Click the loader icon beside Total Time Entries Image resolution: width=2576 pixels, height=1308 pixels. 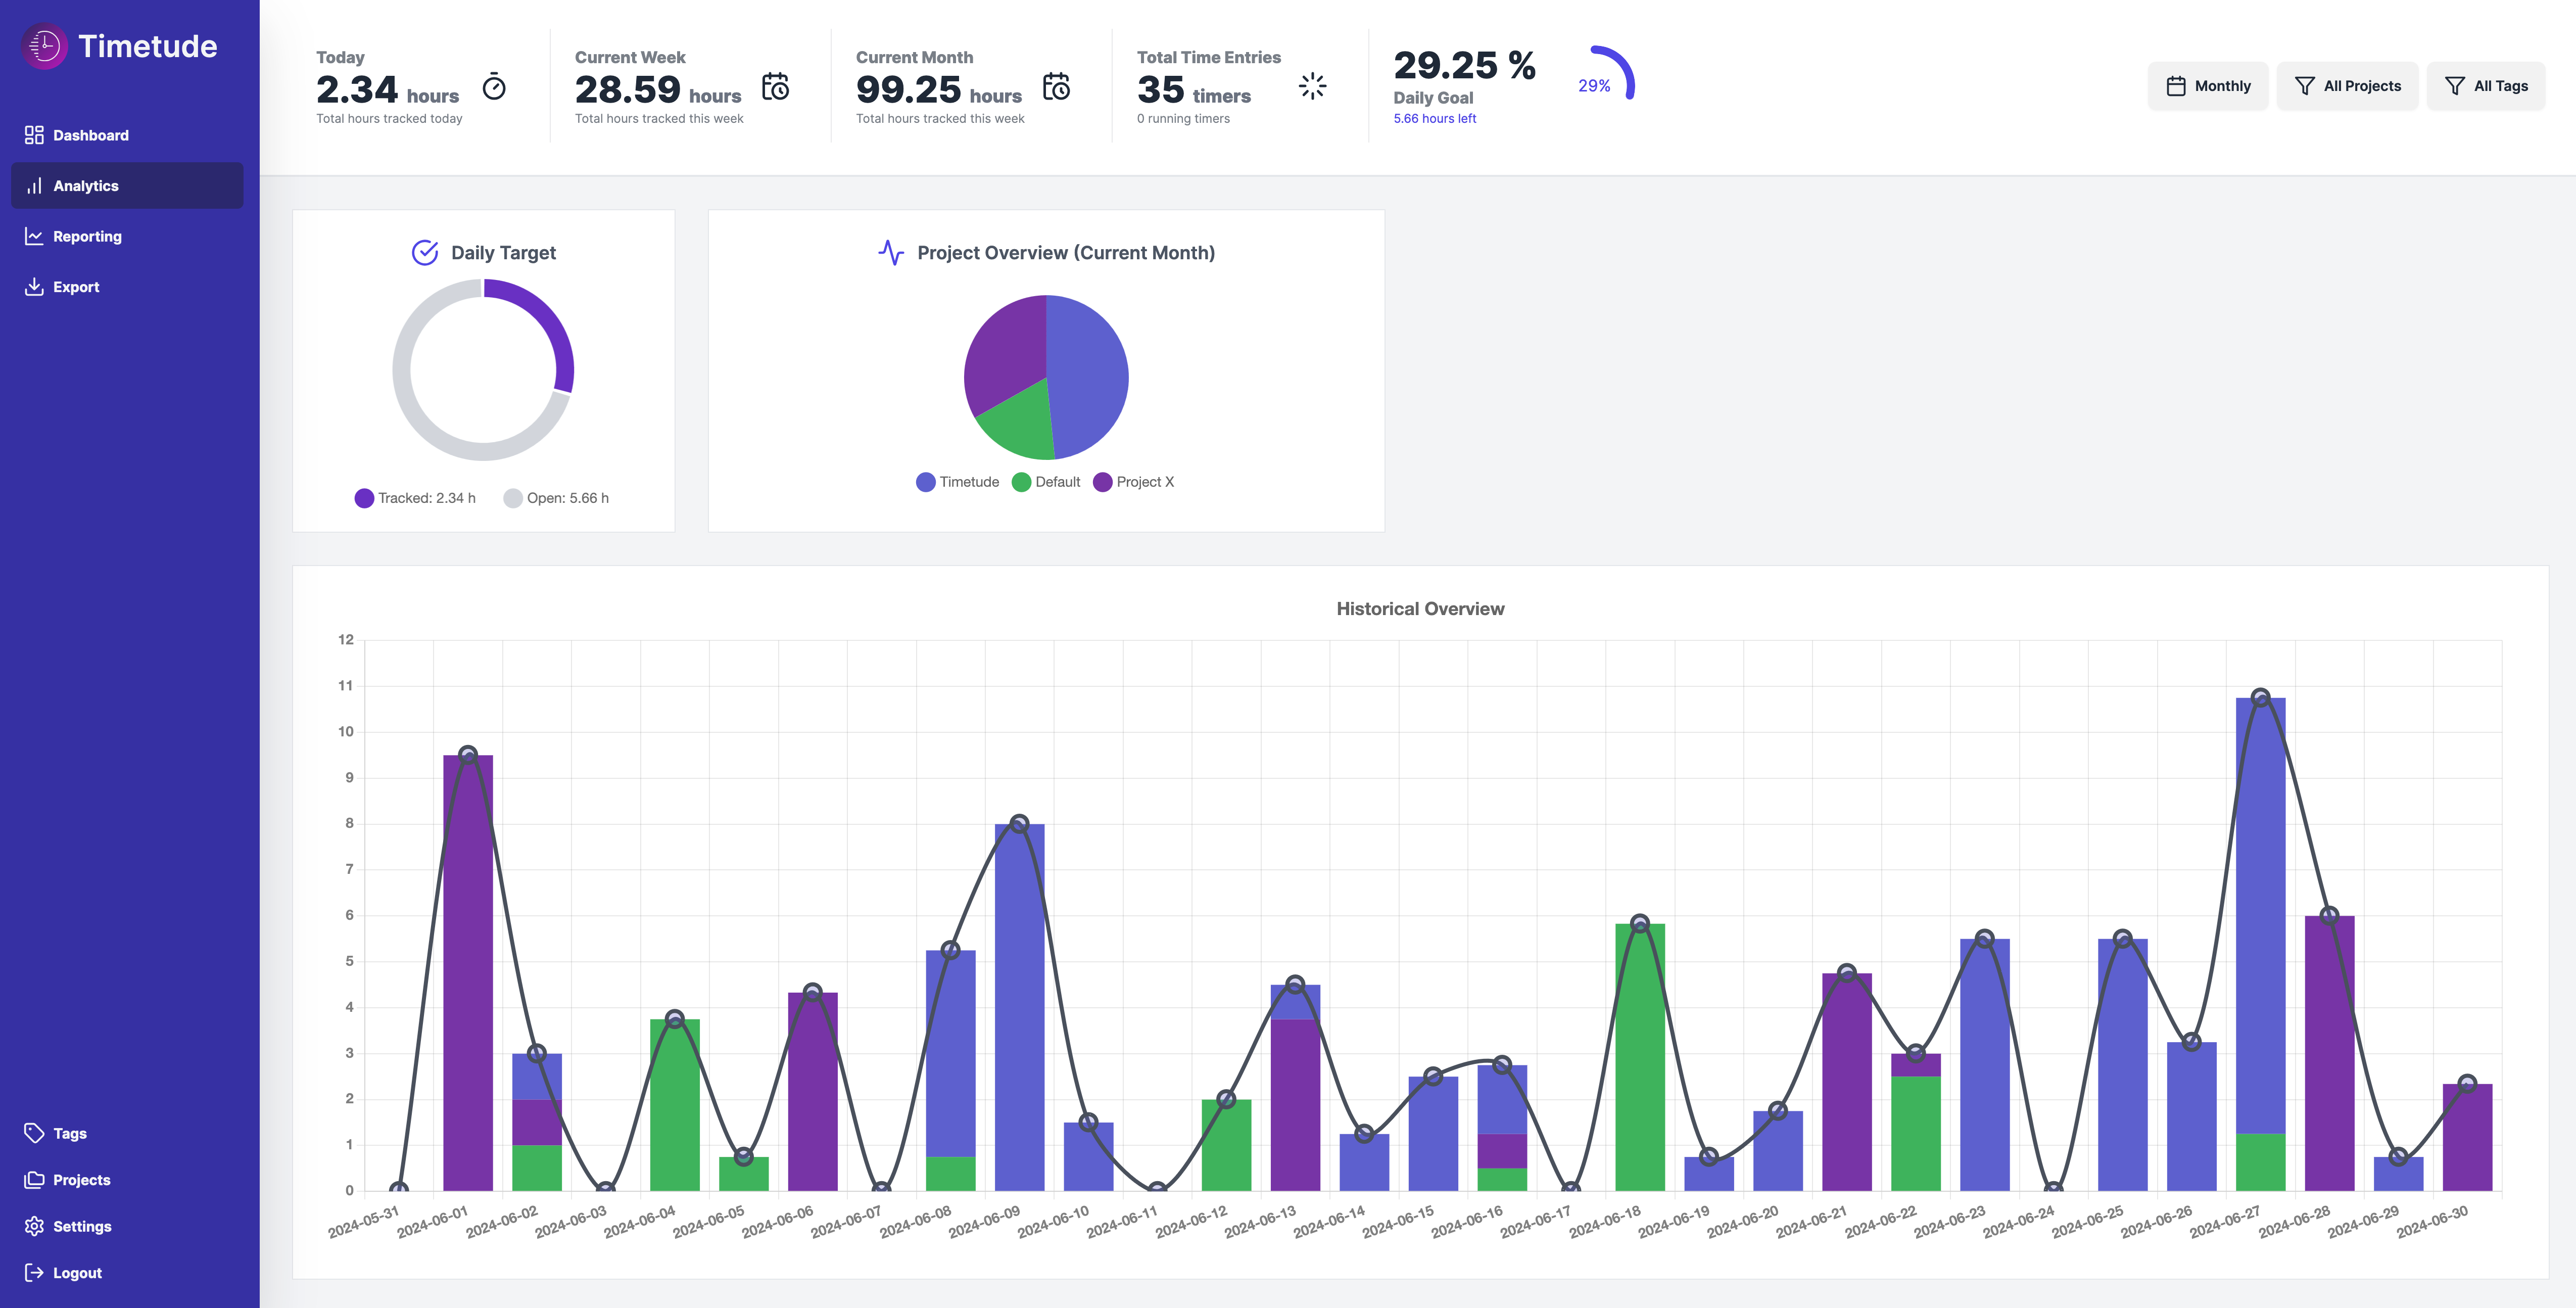1312,87
